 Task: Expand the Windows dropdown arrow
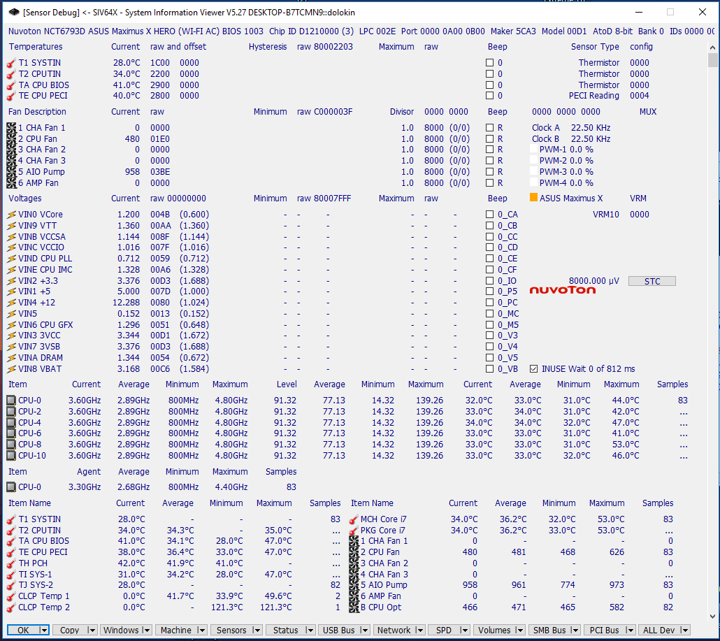(x=145, y=631)
